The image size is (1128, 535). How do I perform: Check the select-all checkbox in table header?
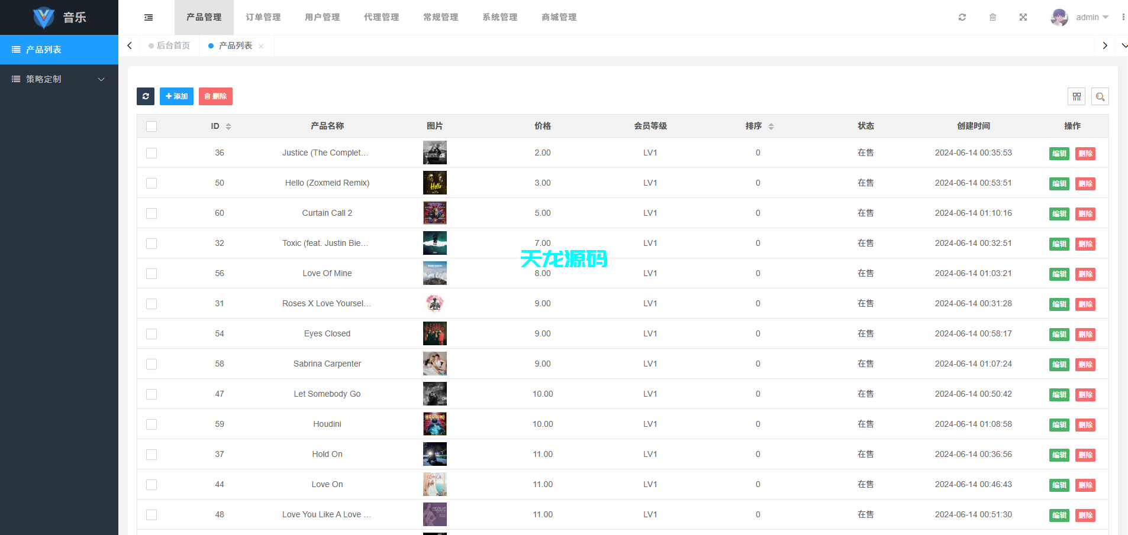pos(152,126)
